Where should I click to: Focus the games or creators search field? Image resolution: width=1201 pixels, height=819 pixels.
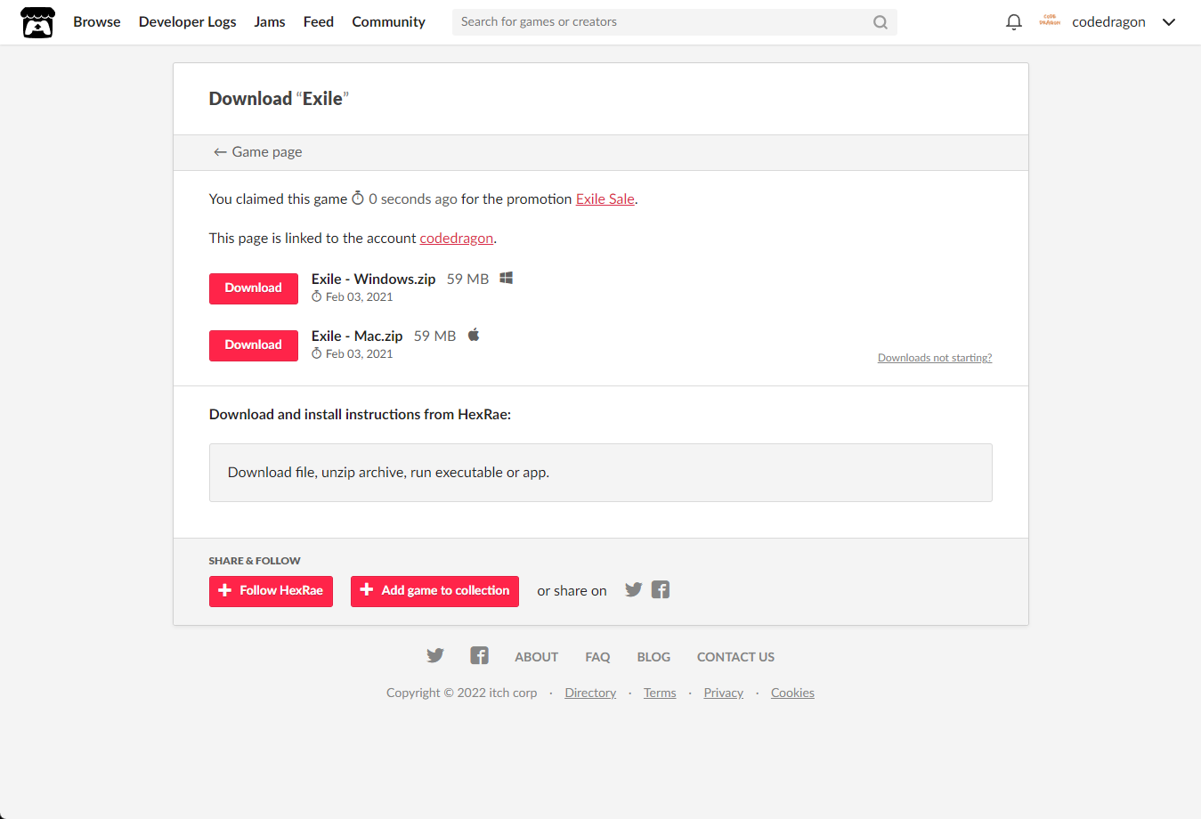click(674, 22)
